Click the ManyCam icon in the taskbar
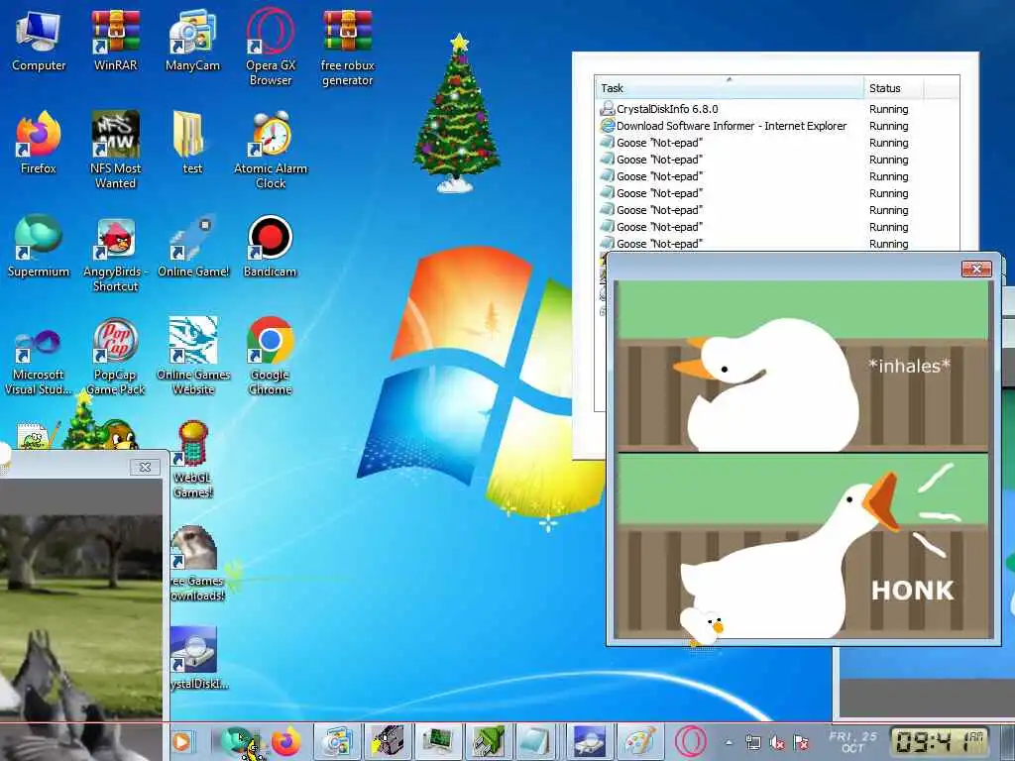1015x761 pixels. [337, 741]
